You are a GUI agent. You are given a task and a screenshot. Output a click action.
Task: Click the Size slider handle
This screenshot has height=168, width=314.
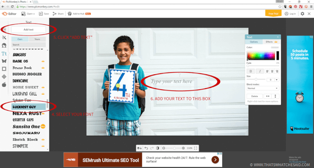pos(256,79)
